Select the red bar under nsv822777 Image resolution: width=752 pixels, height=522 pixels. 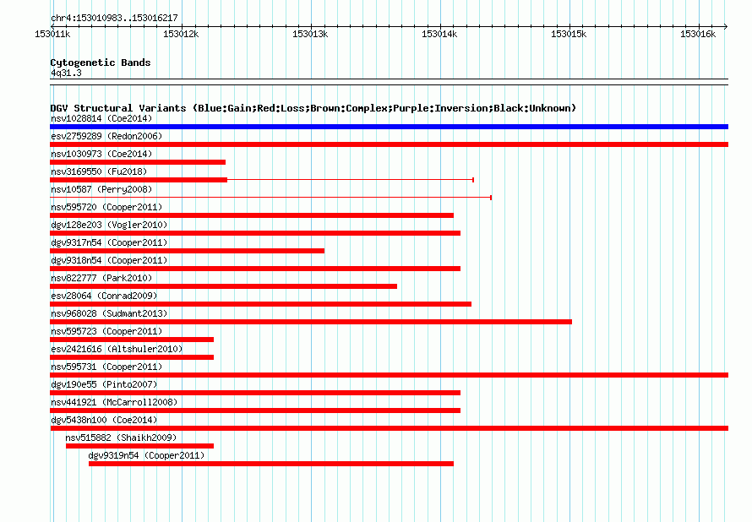coord(224,286)
